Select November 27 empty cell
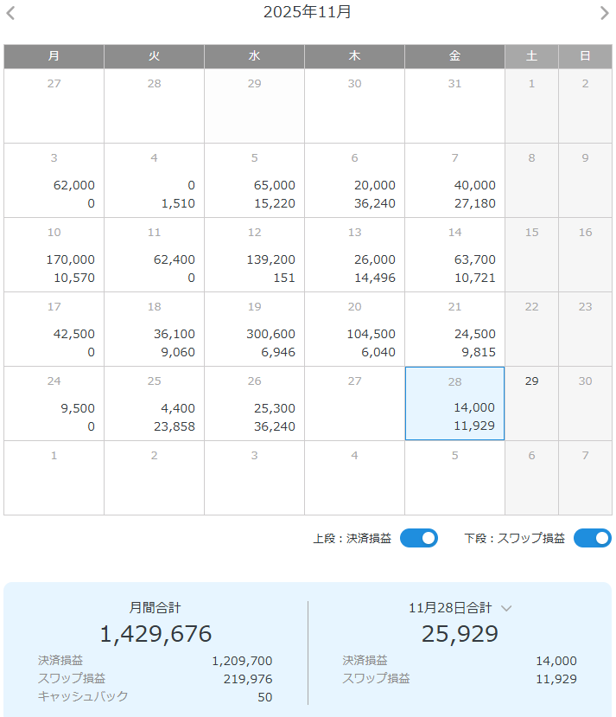The height and width of the screenshot is (717, 616). click(x=354, y=404)
